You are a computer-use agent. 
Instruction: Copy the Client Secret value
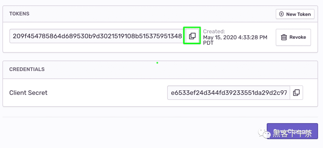296,92
